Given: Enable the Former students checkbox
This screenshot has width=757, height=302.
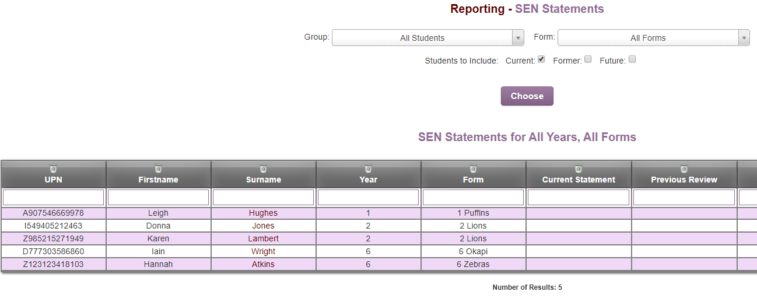Looking at the screenshot, I should [588, 59].
